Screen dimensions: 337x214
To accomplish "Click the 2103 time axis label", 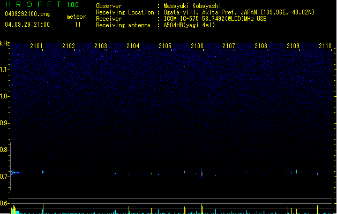I will click(101, 46).
